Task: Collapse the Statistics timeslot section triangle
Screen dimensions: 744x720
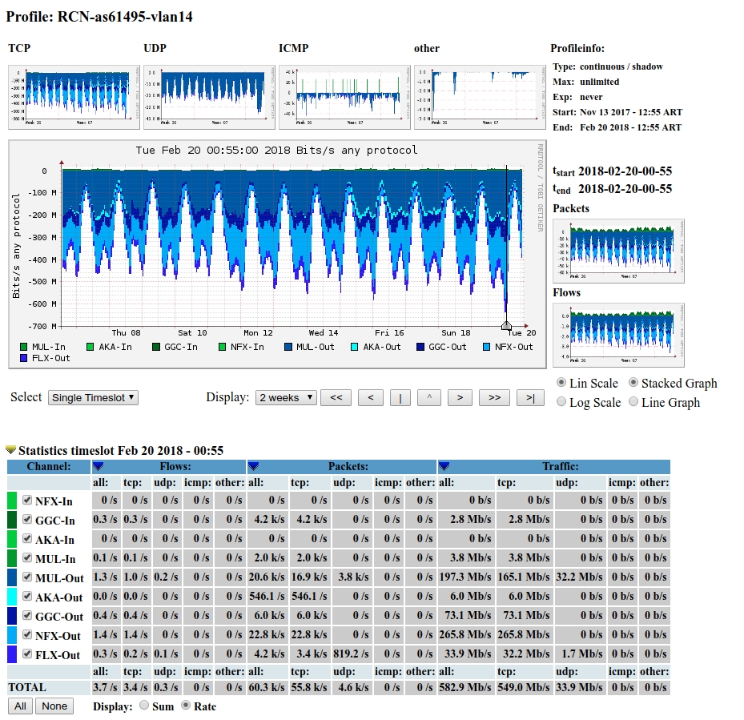Action: coord(10,451)
